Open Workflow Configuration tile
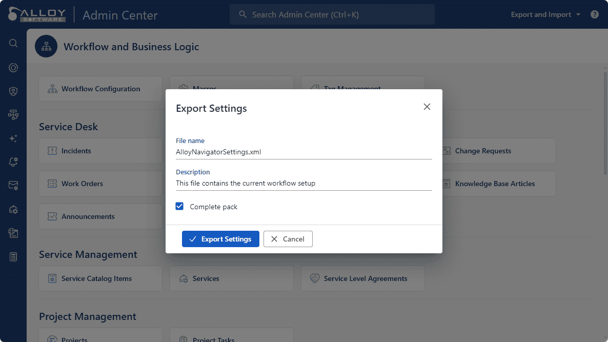 coord(100,89)
